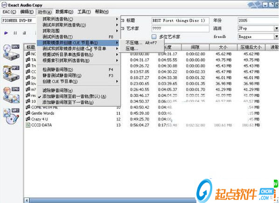Choose uncompressed (不压缩) Alt+F7 submenu item

click(142, 43)
